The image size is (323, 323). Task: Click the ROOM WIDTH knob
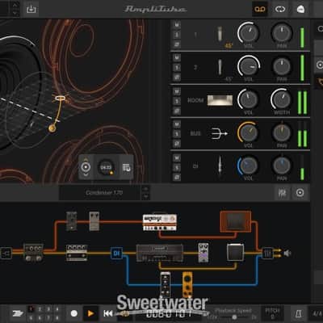coord(281,99)
